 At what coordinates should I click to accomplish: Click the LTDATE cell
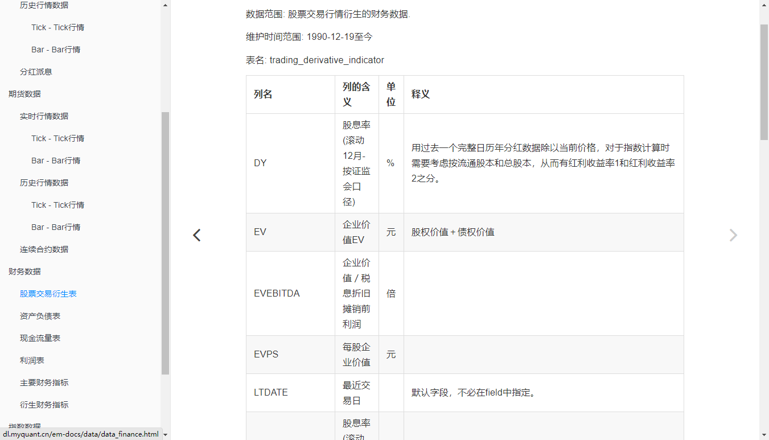click(x=291, y=393)
